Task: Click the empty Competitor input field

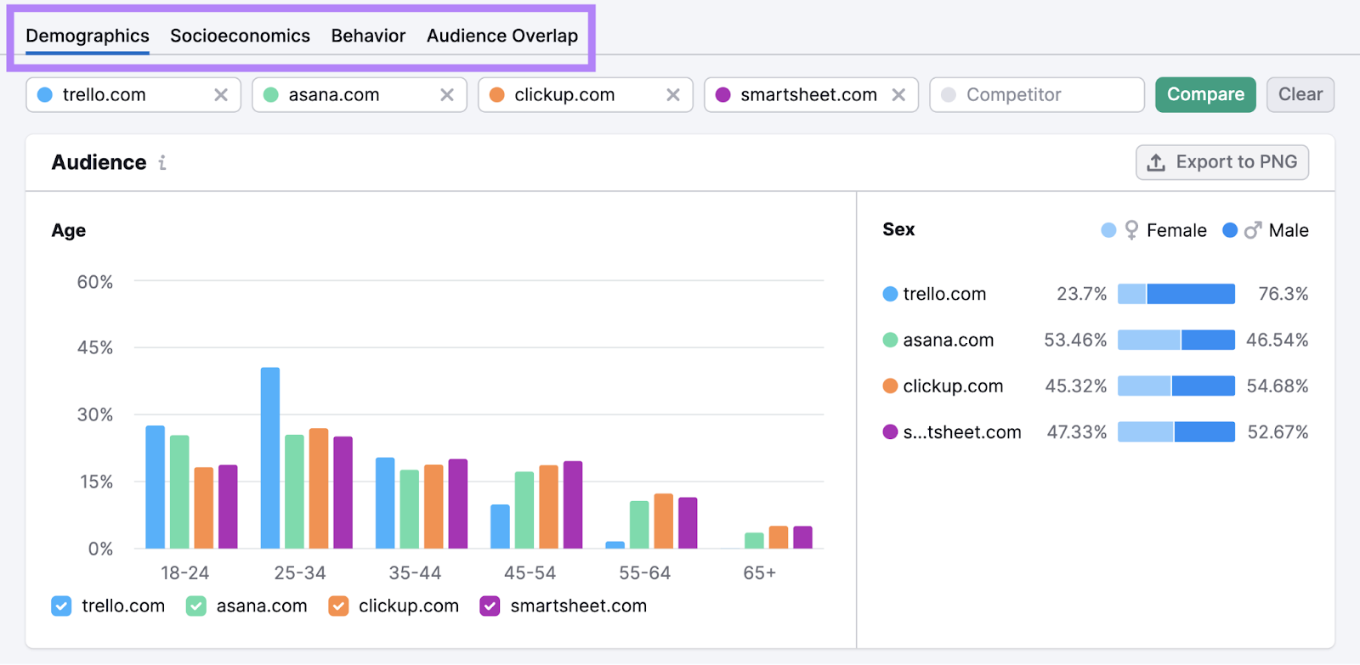Action: pos(1037,95)
